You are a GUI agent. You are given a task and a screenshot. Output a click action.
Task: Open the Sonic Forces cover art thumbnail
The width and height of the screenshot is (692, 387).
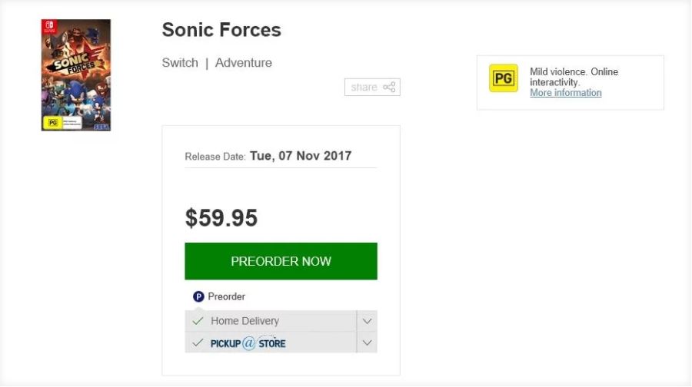coord(76,74)
